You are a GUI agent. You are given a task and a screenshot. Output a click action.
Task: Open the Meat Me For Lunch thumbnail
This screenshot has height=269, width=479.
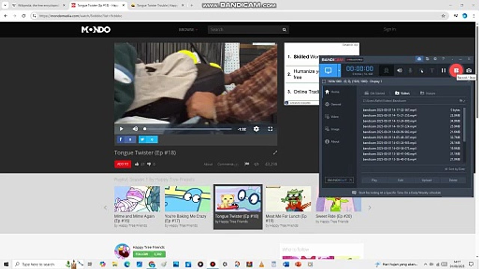tap(289, 199)
